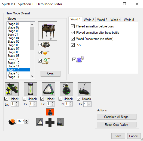Switch to the World 3 tab
Viewport: 143px width, 141px height.
[102, 20]
